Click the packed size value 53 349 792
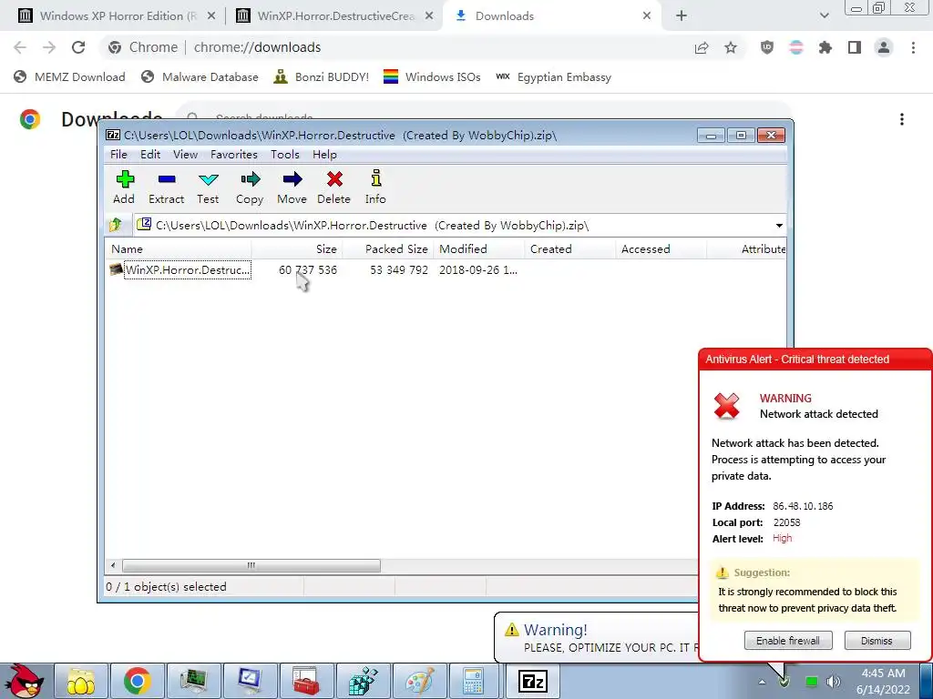 click(399, 269)
